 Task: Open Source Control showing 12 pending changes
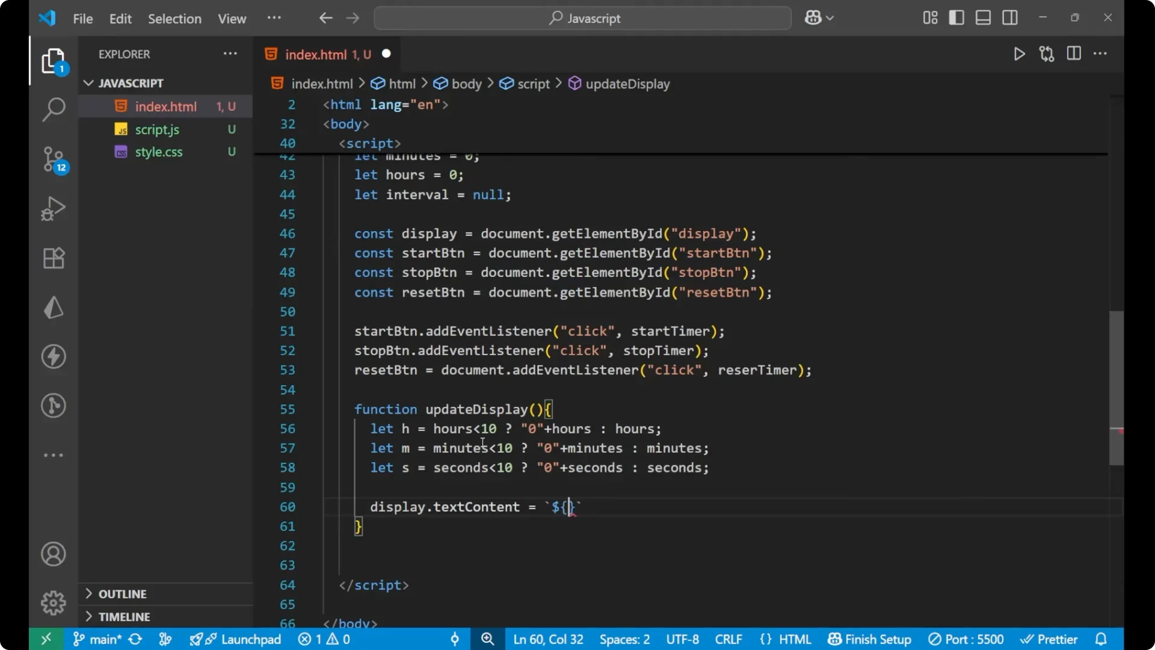[53, 158]
